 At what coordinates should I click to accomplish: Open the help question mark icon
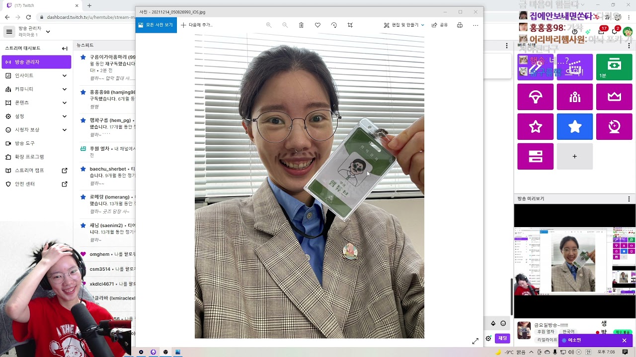(x=575, y=32)
